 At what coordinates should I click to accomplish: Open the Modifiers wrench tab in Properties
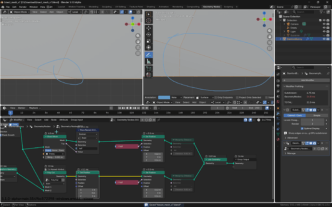(278, 113)
